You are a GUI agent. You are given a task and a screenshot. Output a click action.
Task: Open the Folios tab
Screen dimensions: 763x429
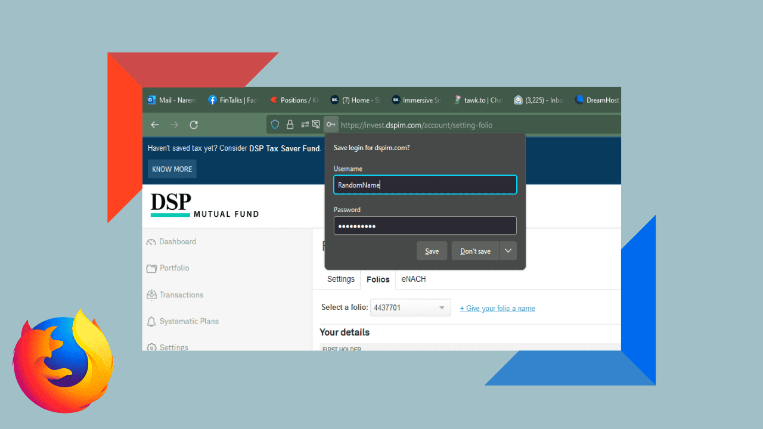pos(378,279)
